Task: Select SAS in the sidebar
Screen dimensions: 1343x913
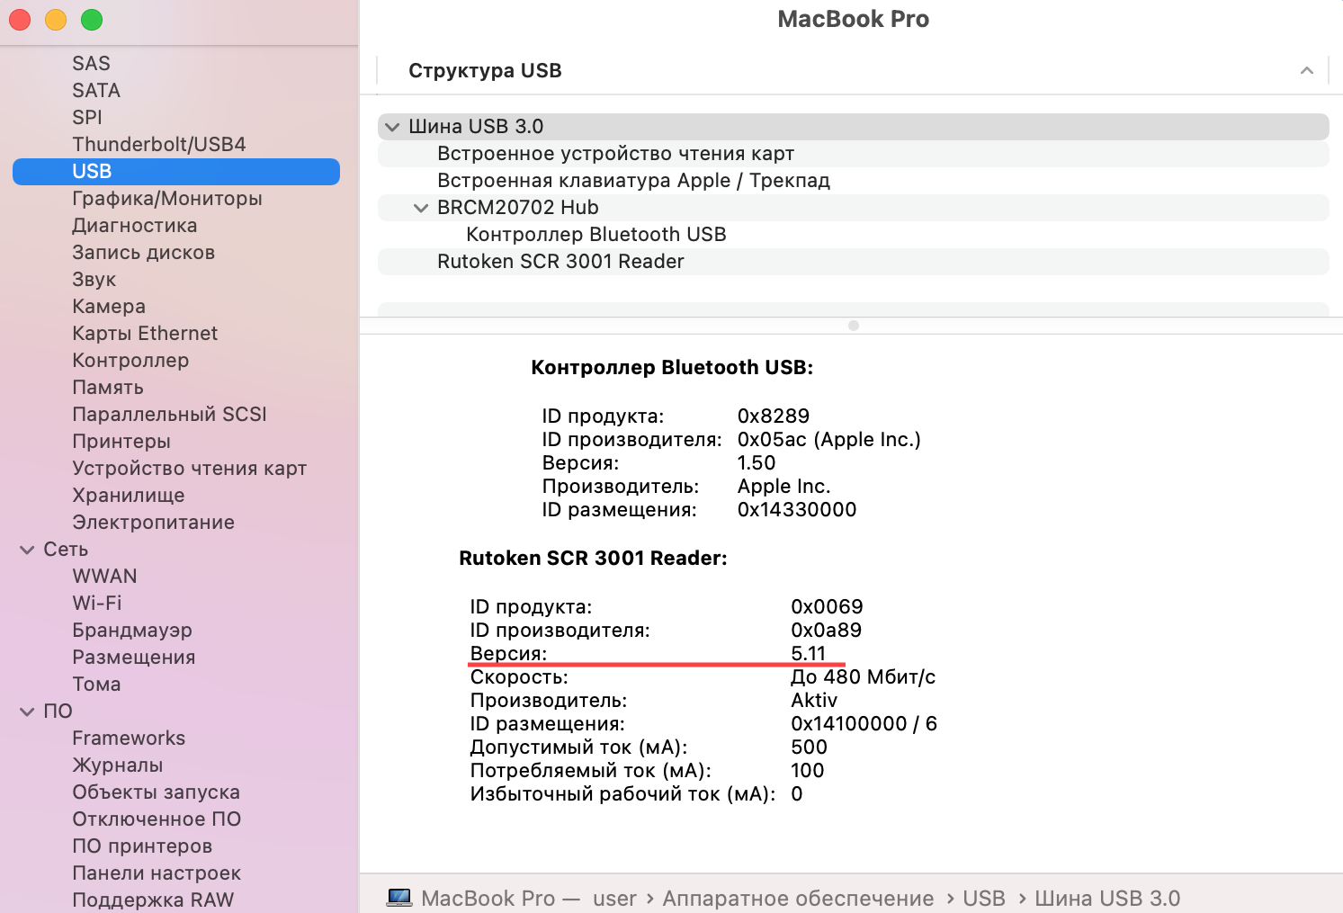Action: (91, 63)
